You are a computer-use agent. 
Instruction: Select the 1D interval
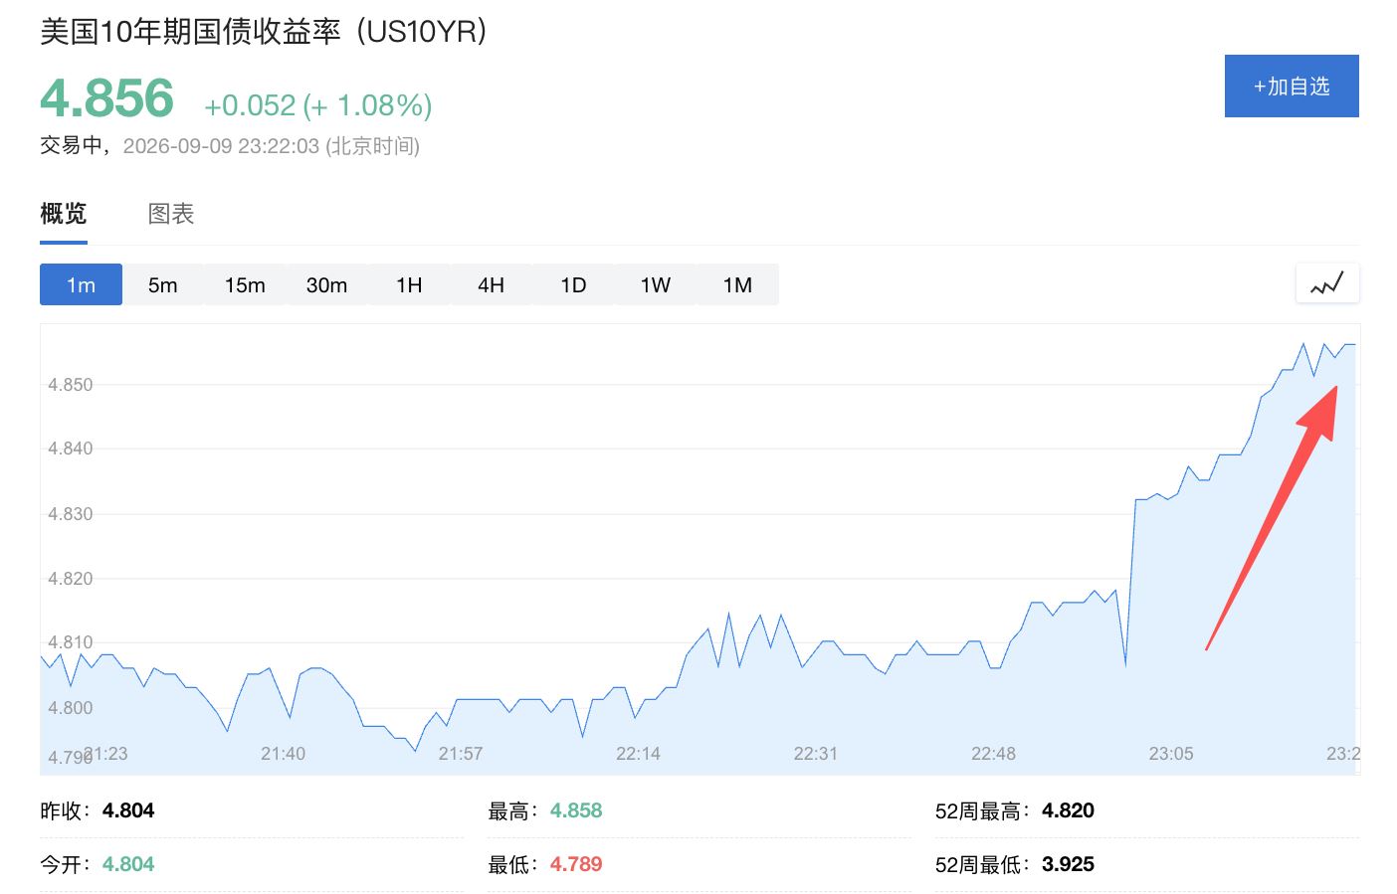click(573, 285)
